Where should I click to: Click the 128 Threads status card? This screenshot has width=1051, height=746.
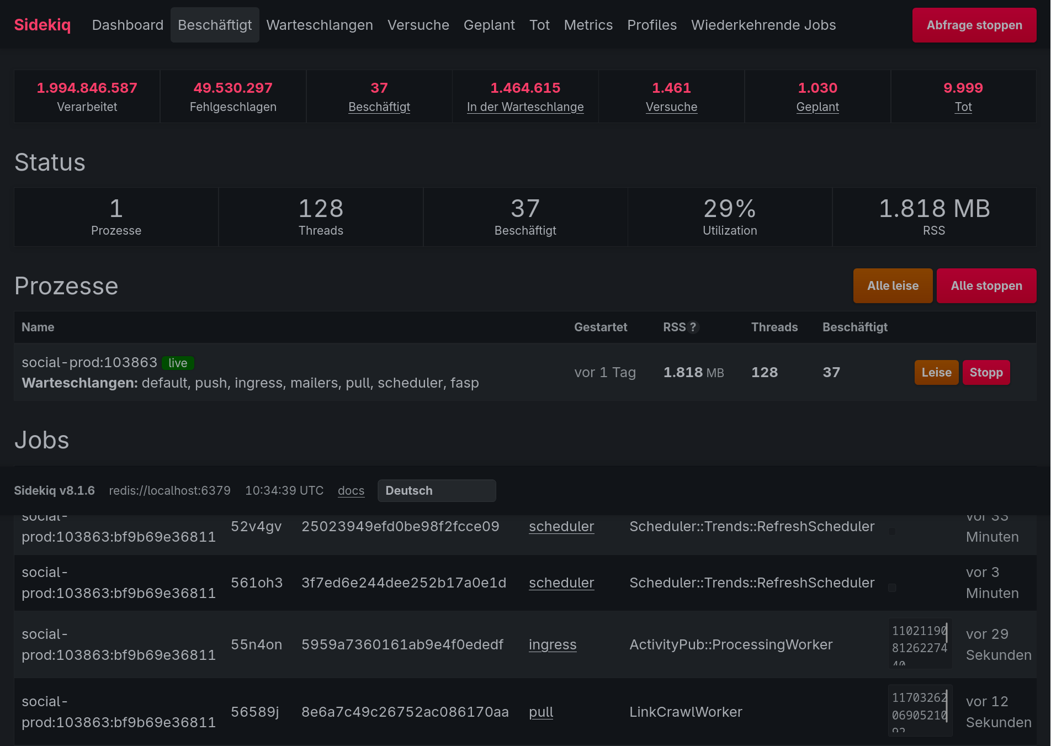[321, 217]
